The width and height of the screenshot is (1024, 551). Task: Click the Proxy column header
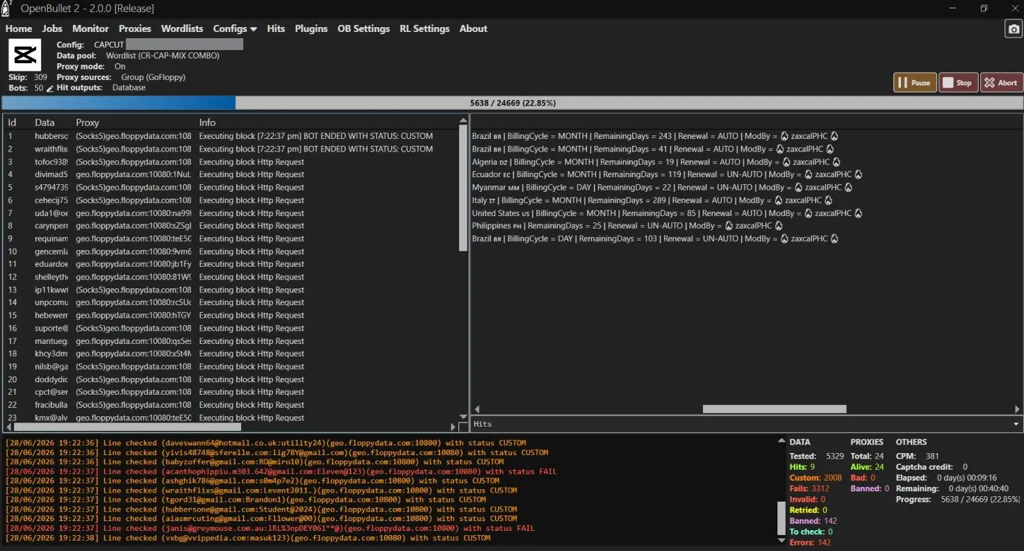coord(88,122)
